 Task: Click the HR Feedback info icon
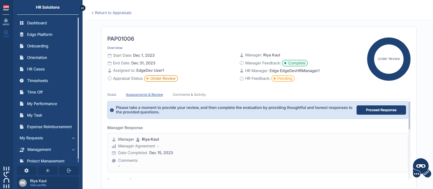click(x=242, y=78)
